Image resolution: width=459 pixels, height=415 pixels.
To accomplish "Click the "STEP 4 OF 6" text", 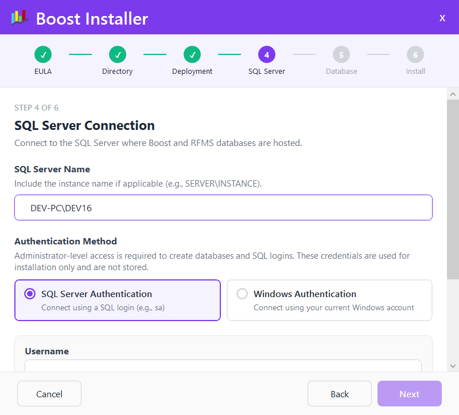I will (36, 108).
